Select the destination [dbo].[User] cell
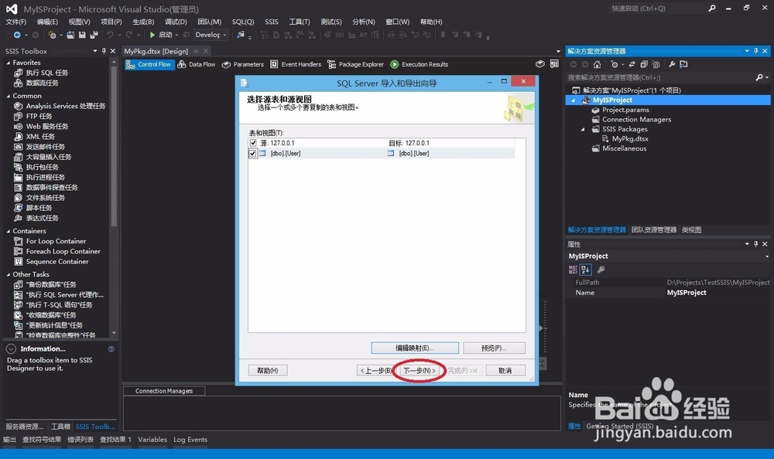Viewport: 774px width, 459px height. [x=413, y=153]
